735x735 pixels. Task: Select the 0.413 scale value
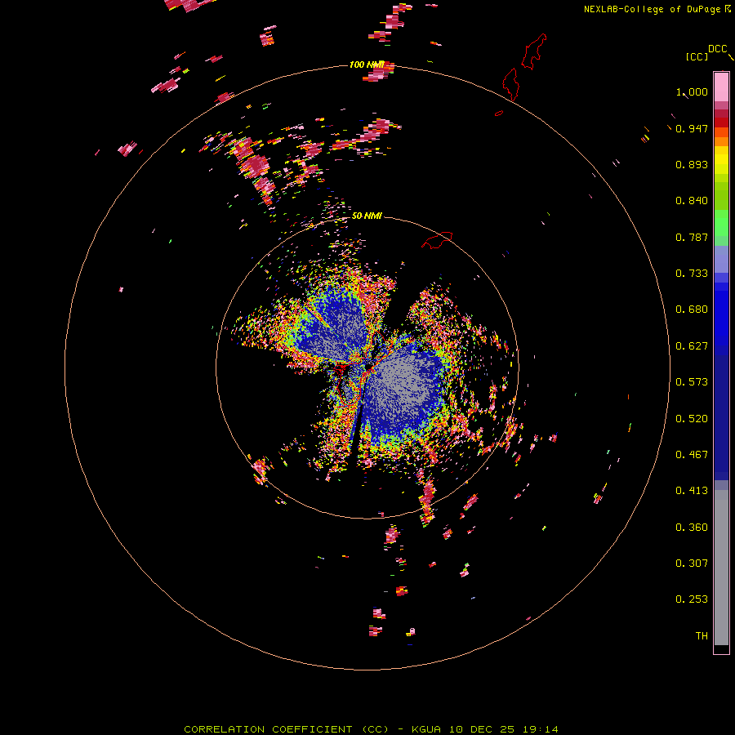(692, 491)
